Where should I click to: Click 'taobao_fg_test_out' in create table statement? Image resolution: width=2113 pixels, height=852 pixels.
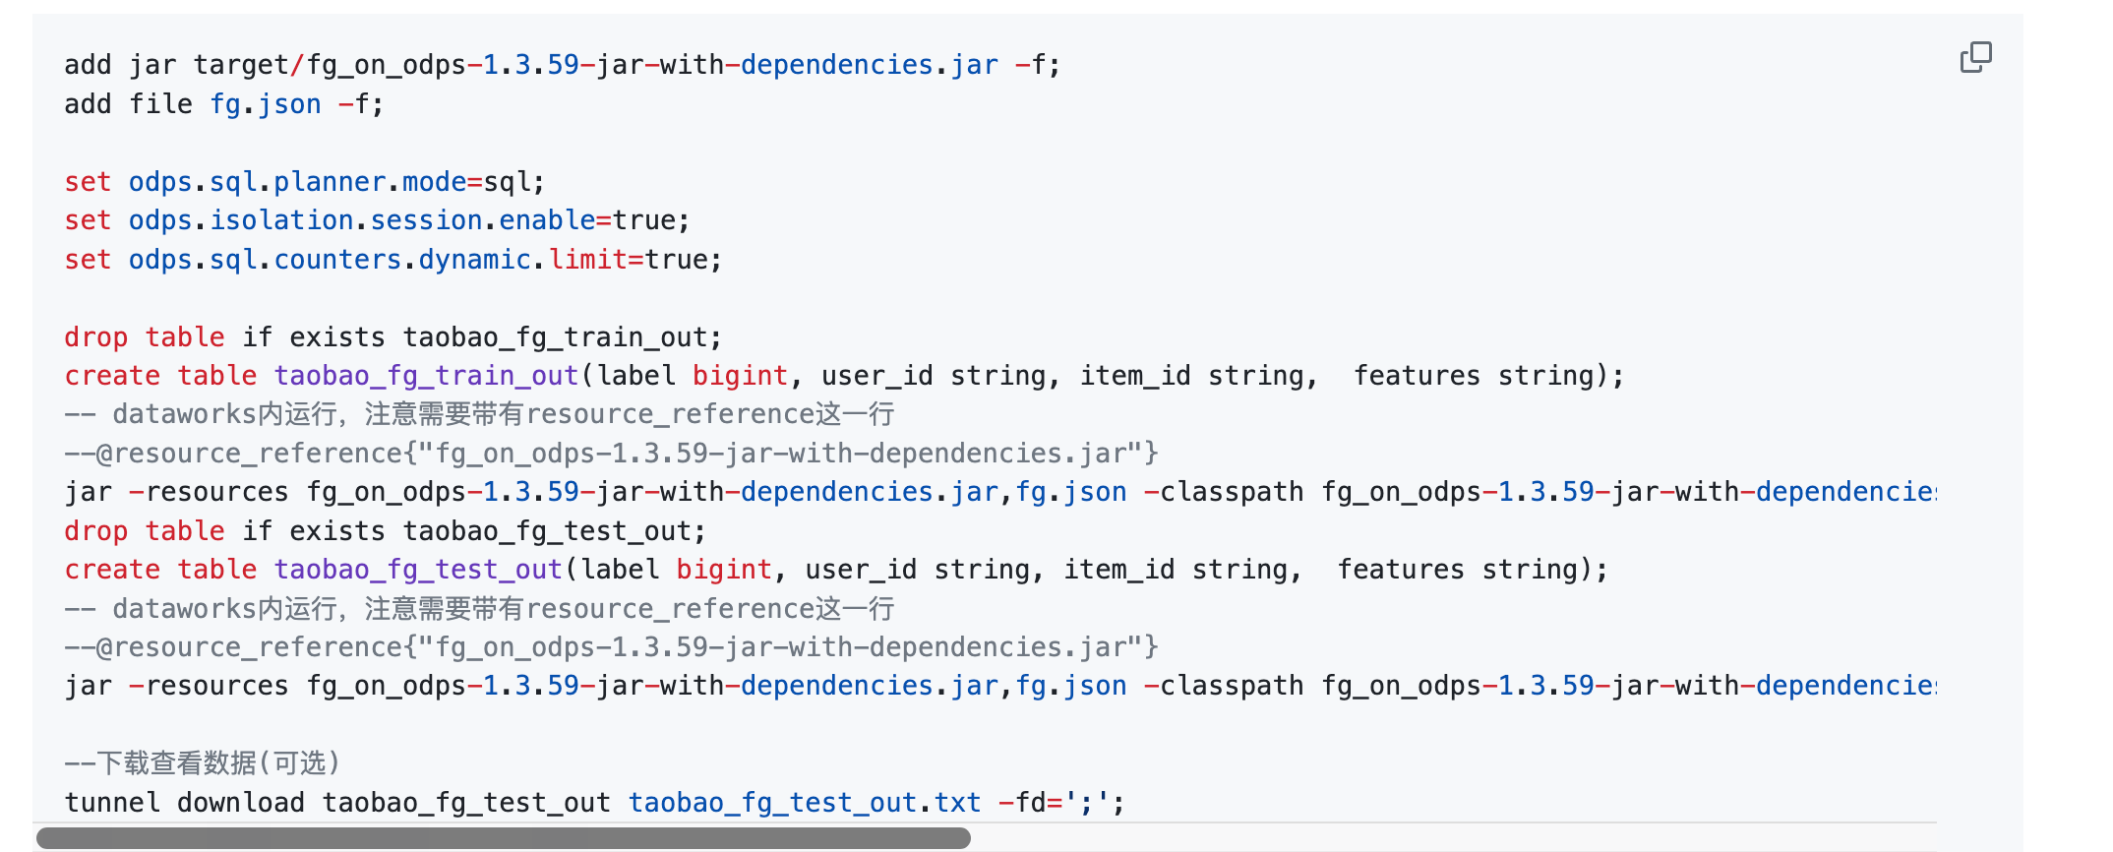pos(418,570)
